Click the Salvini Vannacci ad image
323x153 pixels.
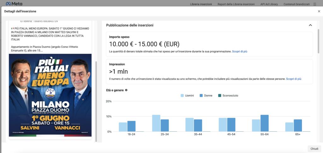pyautogui.click(x=50, y=95)
